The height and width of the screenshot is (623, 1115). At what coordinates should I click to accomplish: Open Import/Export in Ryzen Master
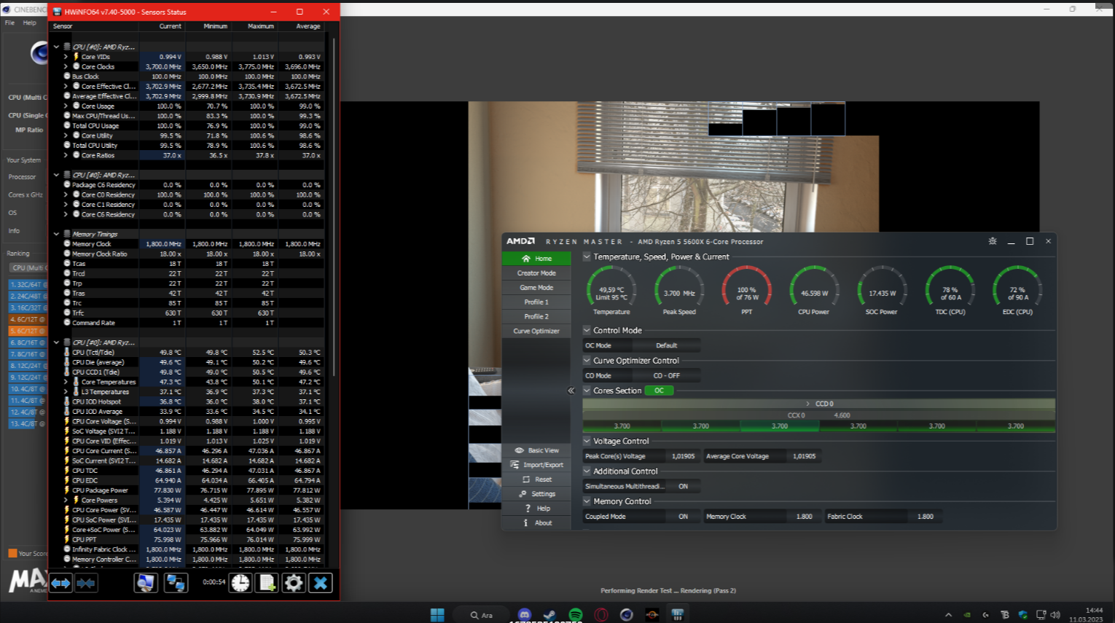tap(536, 465)
